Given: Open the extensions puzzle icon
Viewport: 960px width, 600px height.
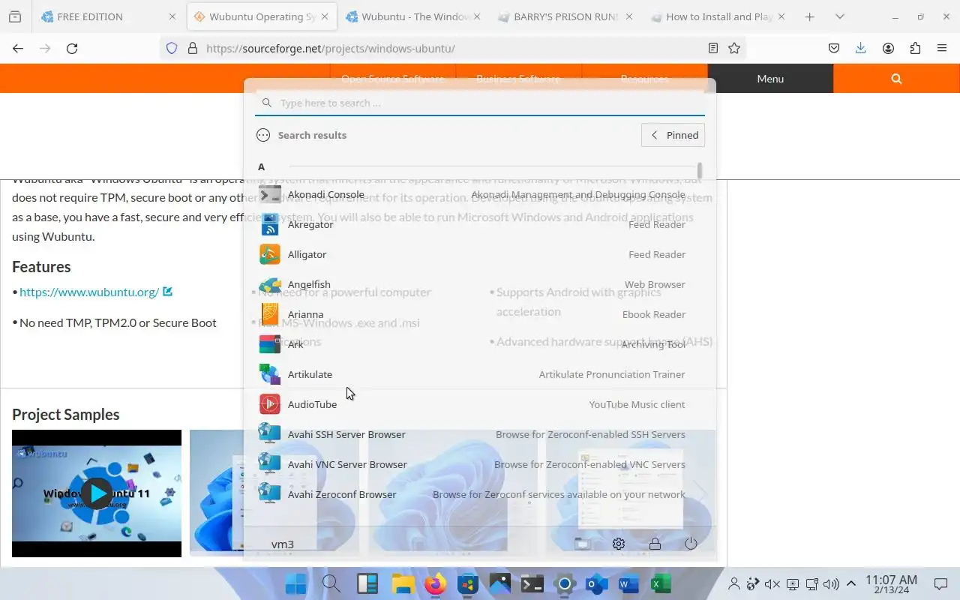Looking at the screenshot, I should [x=915, y=48].
